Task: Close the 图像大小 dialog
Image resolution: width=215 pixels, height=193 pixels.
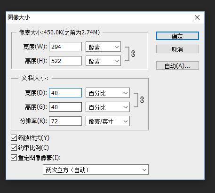Action: tap(197, 17)
